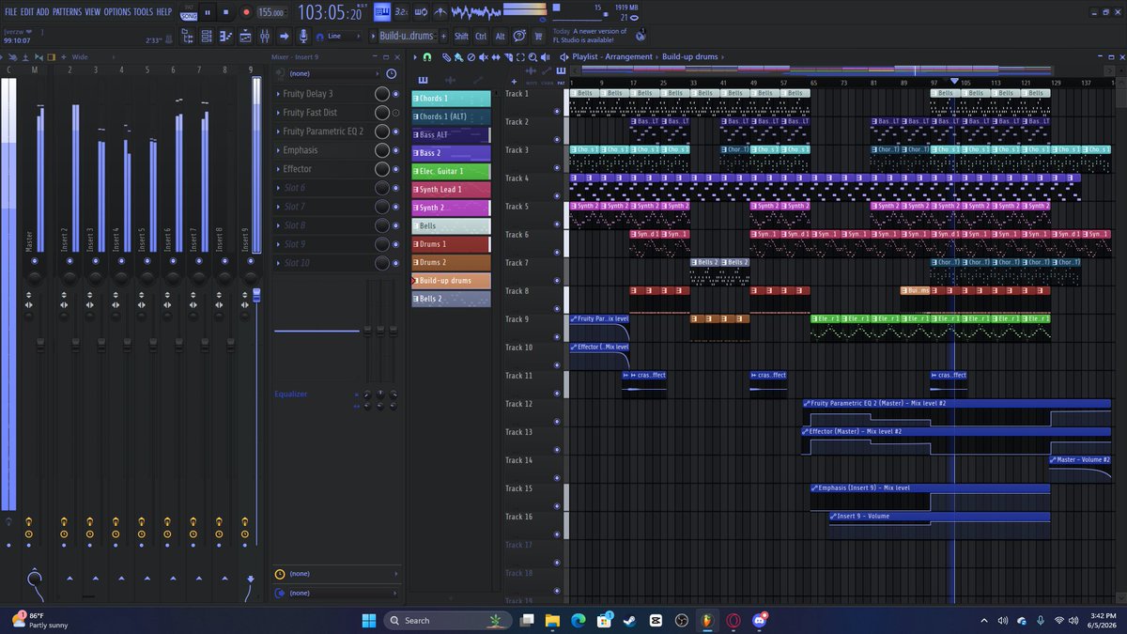Select the Paint brush tool in playlist
This screenshot has width=1127, height=634.
click(x=458, y=56)
